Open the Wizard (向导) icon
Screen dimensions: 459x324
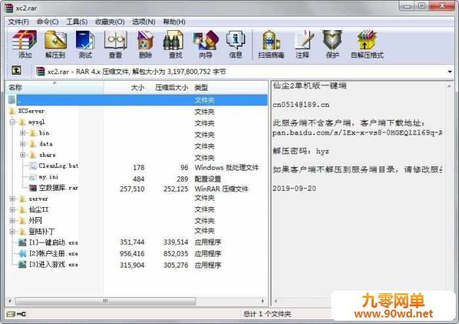[206, 41]
